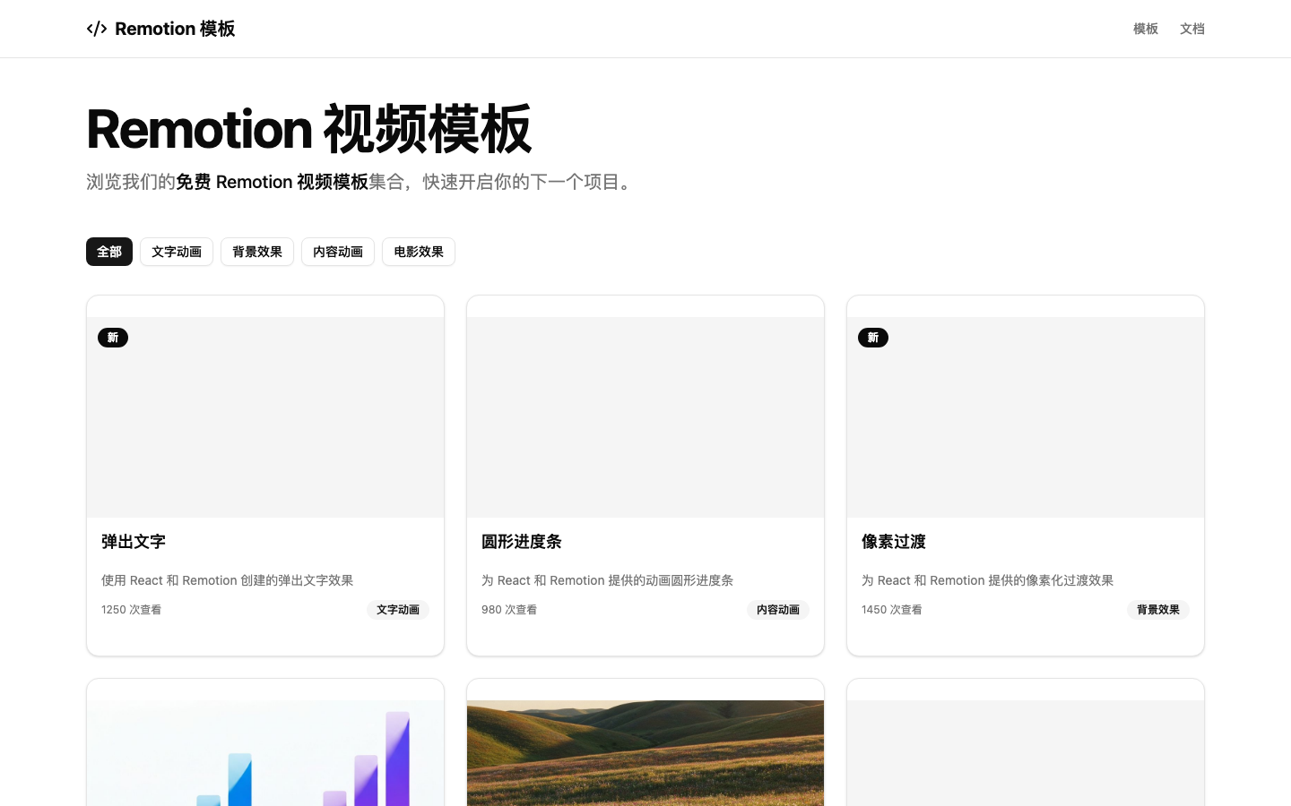Viewport: 1291px width, 806px height.
Task: Click the 新 badge on 像素过渡 card
Action: point(873,338)
